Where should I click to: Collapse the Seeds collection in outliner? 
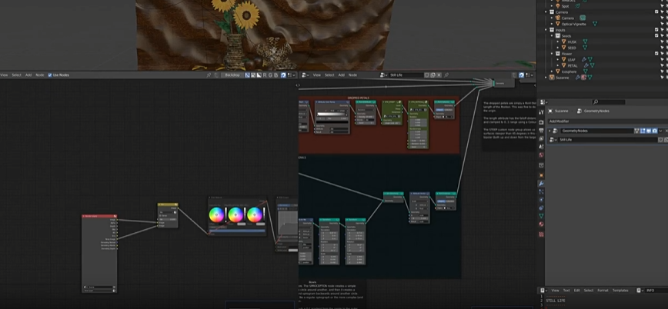tap(552, 36)
